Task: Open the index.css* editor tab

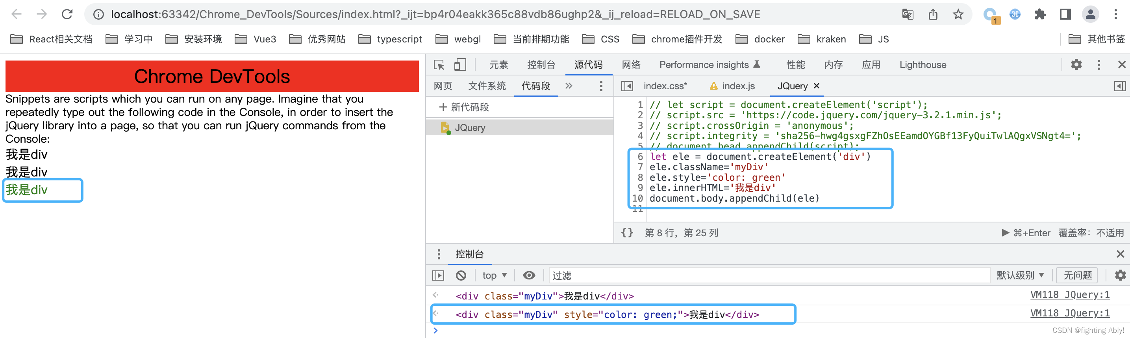Action: tap(665, 86)
